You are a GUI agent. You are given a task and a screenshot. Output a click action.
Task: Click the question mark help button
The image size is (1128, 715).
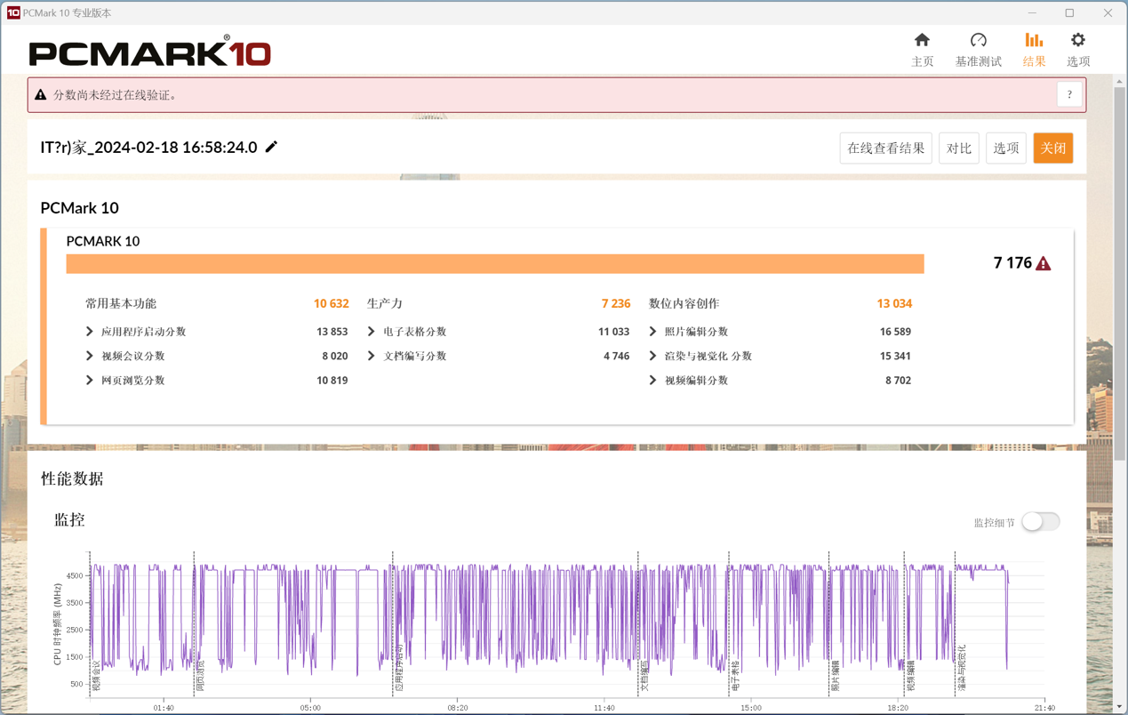tap(1069, 94)
